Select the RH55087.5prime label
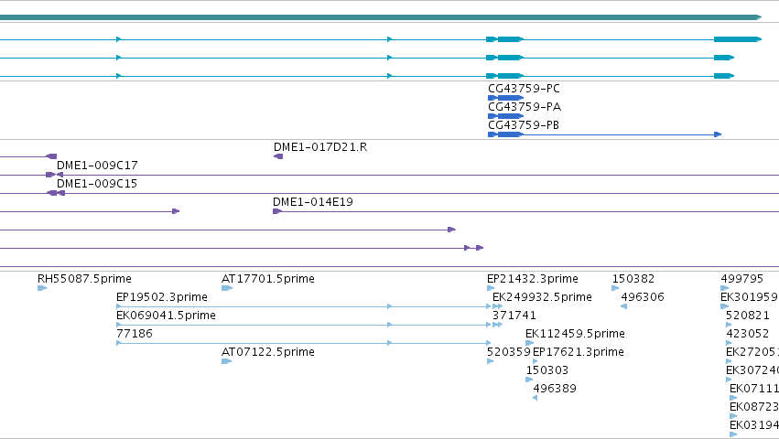The height and width of the screenshot is (439, 779). click(x=84, y=279)
